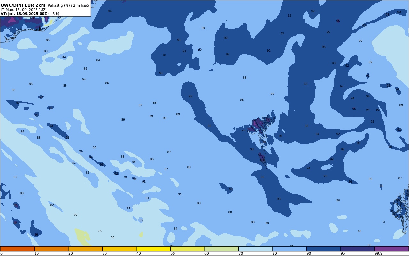The width and height of the screenshot is (409, 256).
Task: Click the light green 60–70 legend swatch
Action: tap(221, 249)
